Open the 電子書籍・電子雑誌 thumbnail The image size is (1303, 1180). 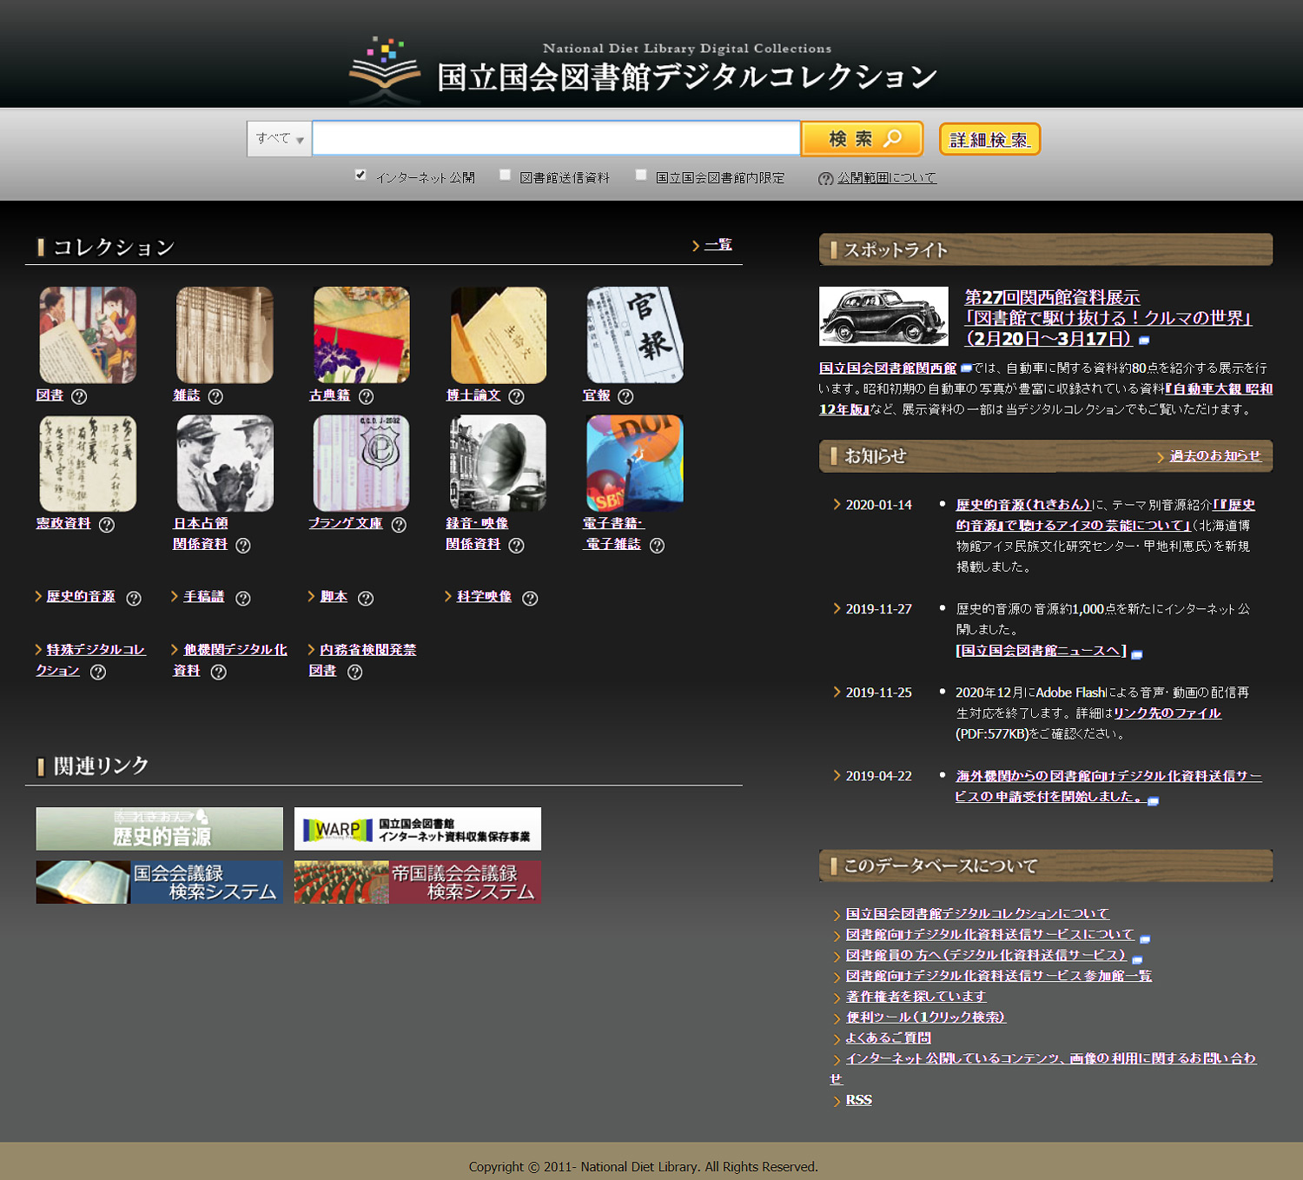pos(635,463)
